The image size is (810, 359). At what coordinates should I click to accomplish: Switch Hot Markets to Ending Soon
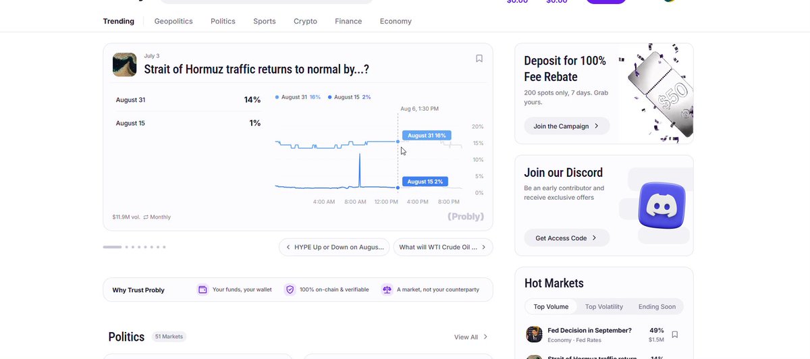[x=657, y=306]
